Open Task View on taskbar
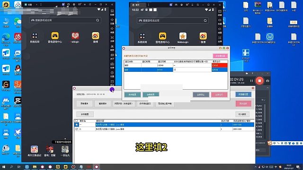 (x=19, y=167)
